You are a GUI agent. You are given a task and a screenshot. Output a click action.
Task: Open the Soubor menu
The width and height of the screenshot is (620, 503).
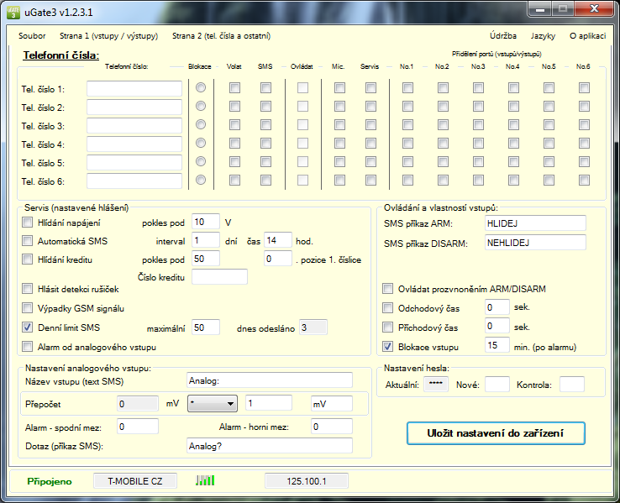(x=32, y=36)
